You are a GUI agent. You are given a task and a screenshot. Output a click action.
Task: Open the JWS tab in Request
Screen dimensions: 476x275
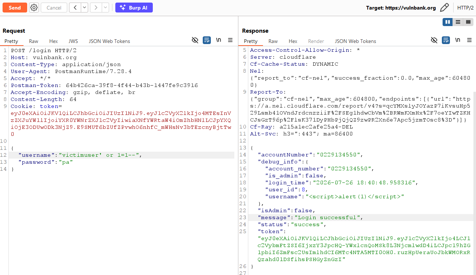point(73,41)
